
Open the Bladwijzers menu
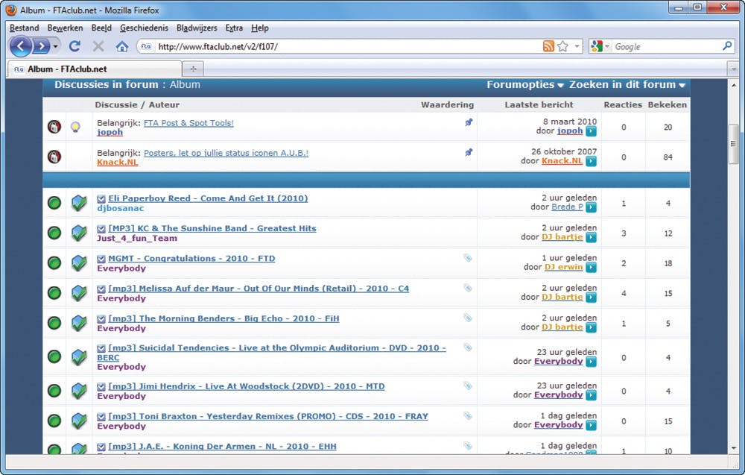[x=197, y=28]
